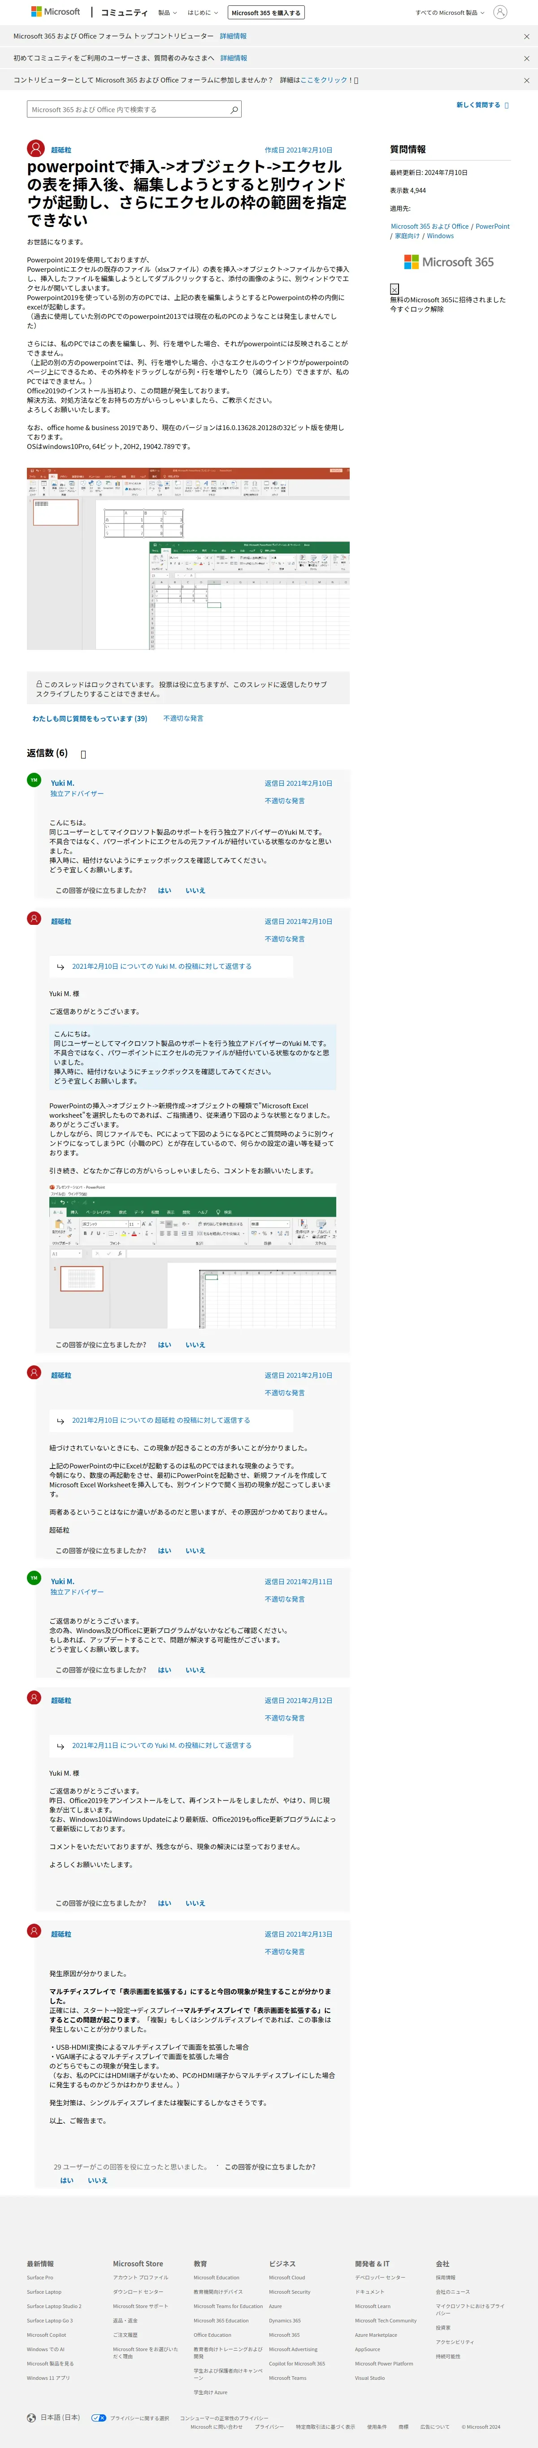Click the broken image icon above 無料のMicrosoft 365

pyautogui.click(x=395, y=288)
